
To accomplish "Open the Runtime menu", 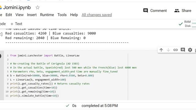I will coord(47,15).
